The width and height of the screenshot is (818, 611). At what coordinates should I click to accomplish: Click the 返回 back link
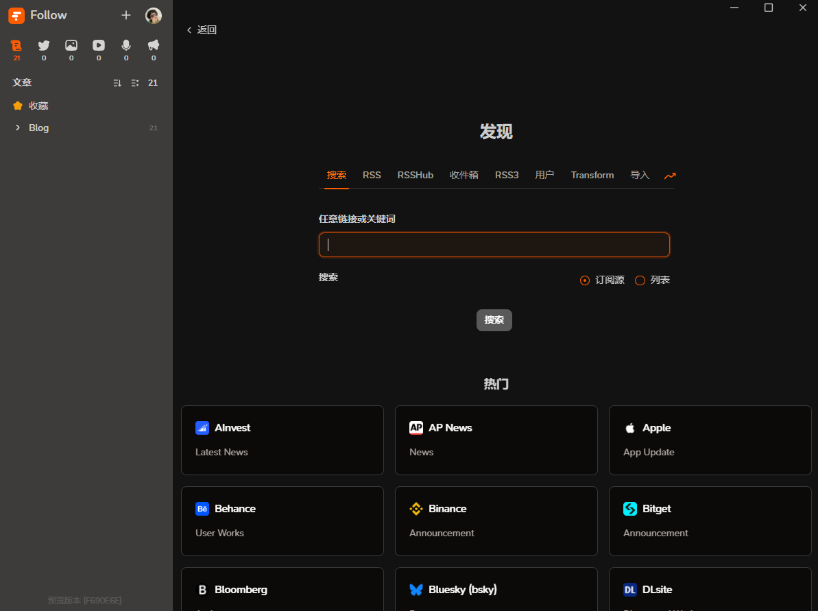(x=202, y=29)
